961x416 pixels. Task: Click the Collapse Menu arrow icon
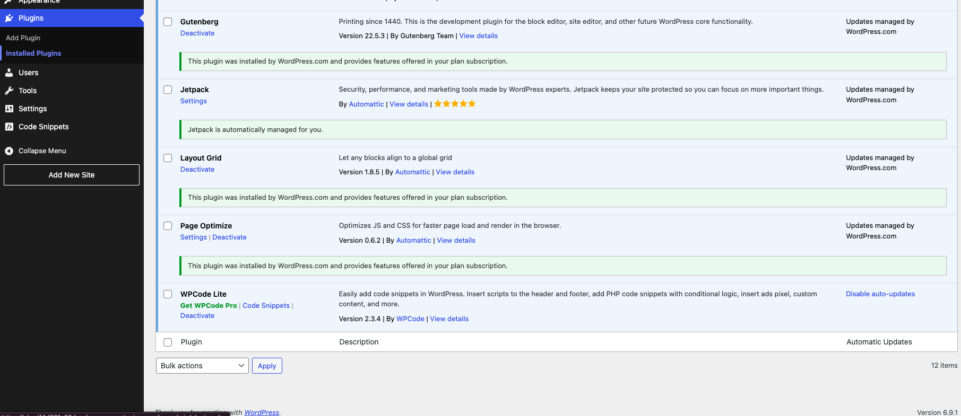9,151
